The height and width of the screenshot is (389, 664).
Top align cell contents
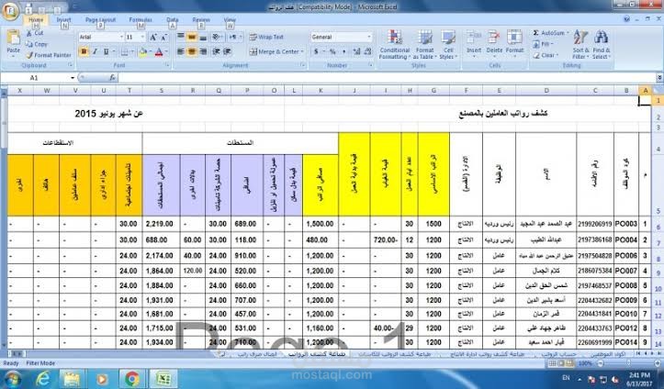(181, 38)
